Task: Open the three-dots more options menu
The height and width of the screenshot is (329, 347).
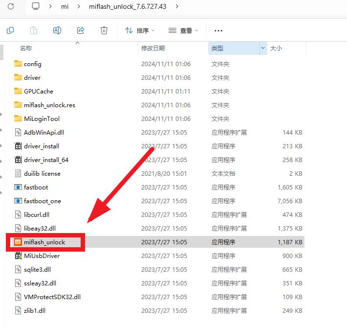Action: (x=218, y=30)
